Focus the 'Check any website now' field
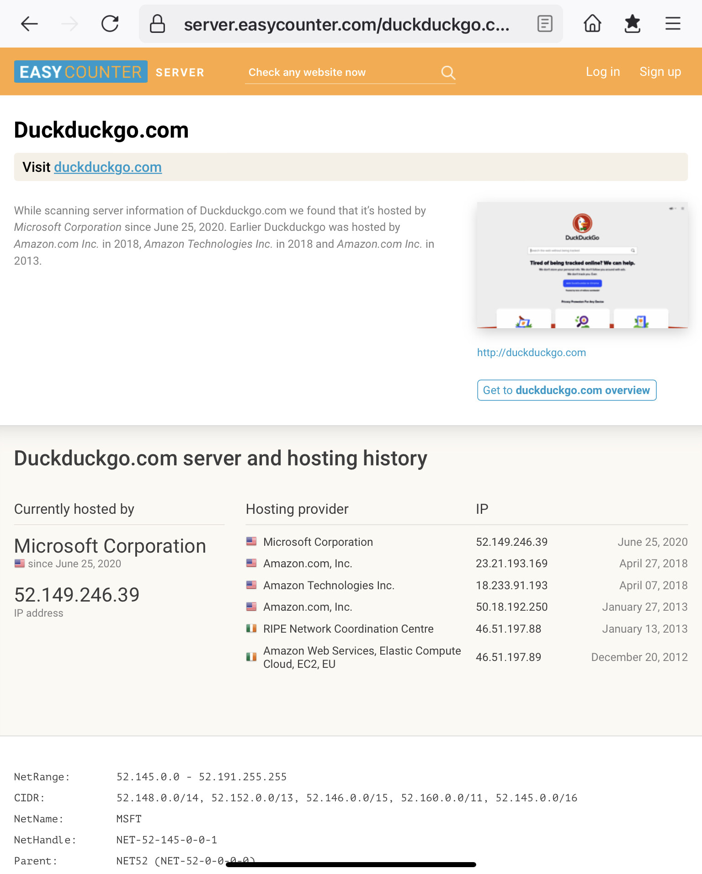The height and width of the screenshot is (874, 702). click(338, 72)
